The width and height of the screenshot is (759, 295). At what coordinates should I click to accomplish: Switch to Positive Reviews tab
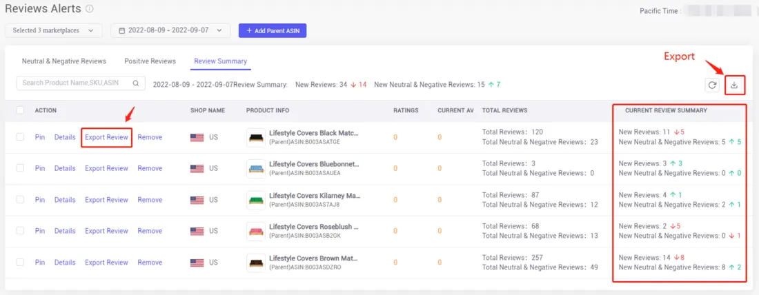(x=150, y=61)
